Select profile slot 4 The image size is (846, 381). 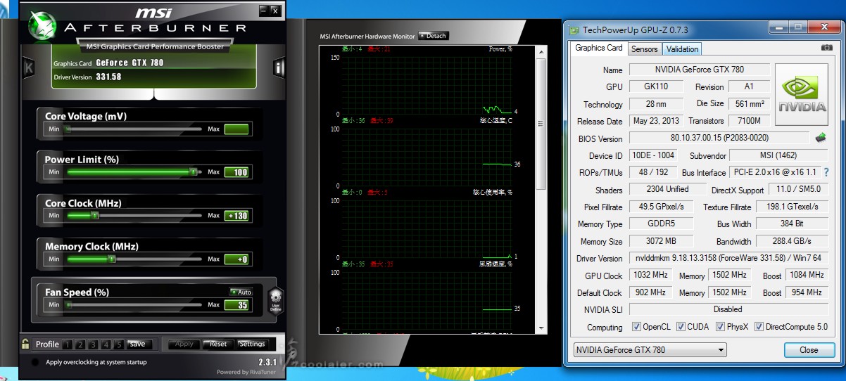pos(106,344)
